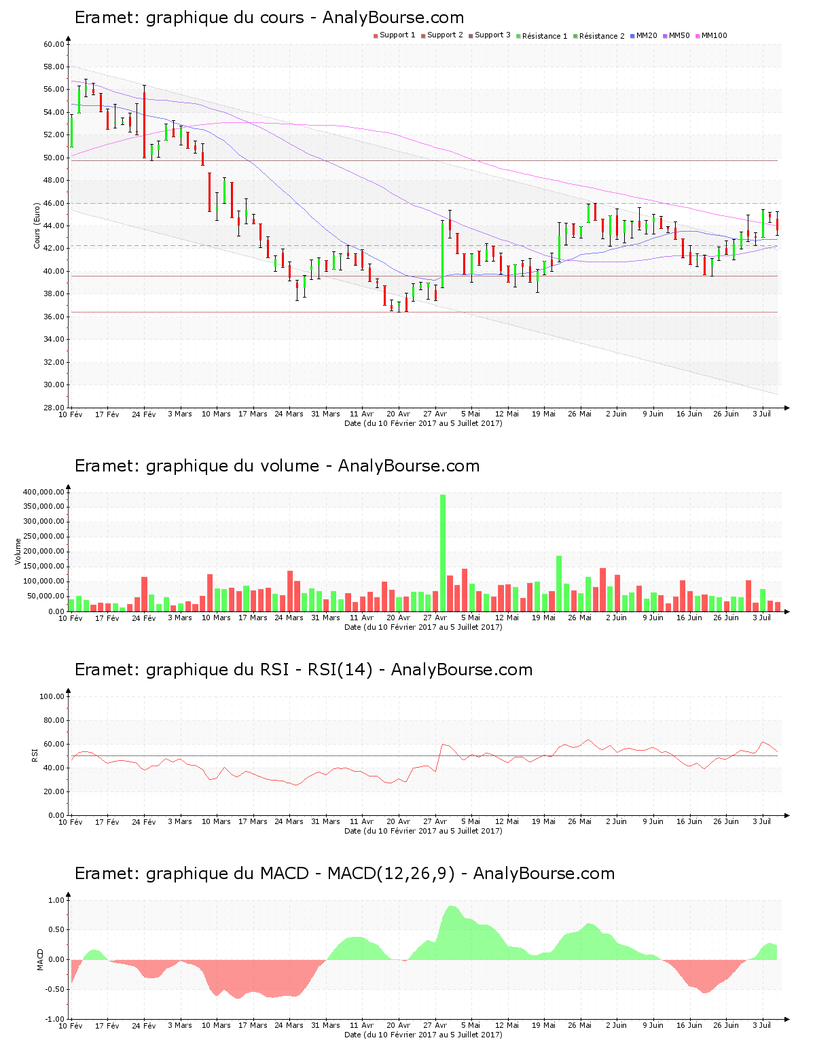815x1053 pixels.
Task: Select the Support 3 legend label
Action: 492,35
